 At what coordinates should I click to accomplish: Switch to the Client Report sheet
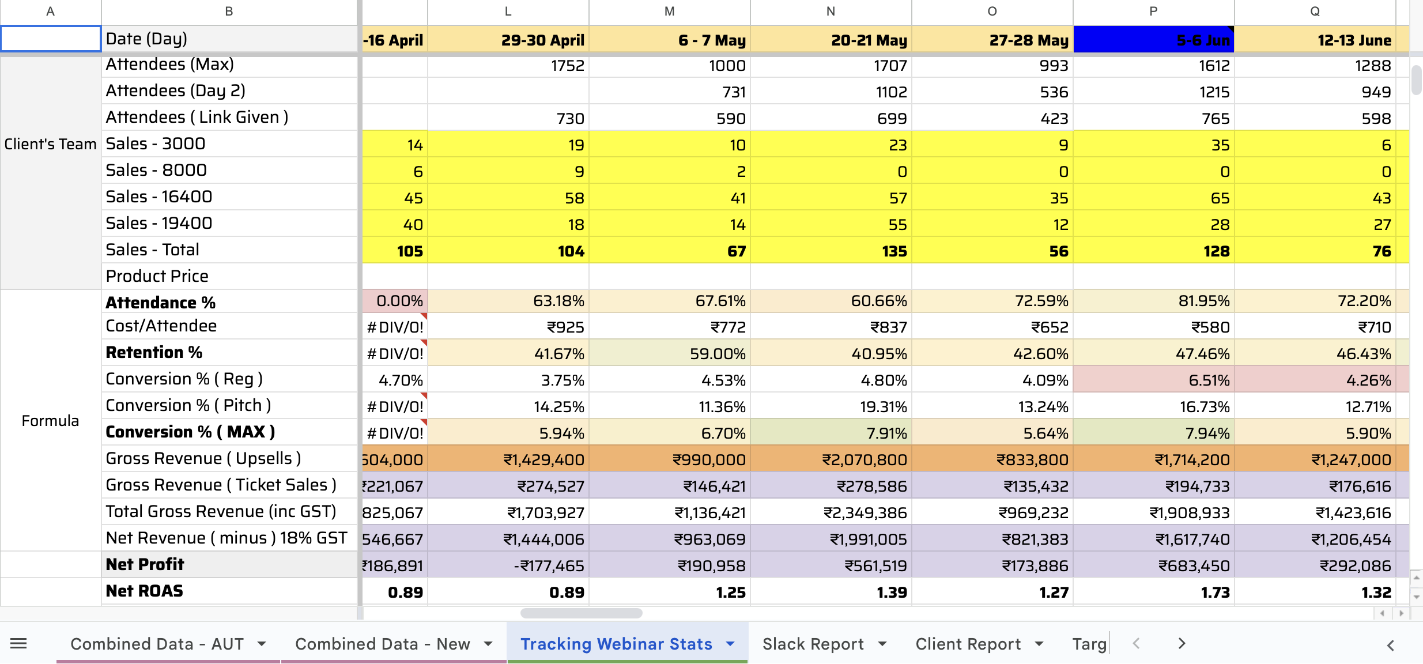pos(969,643)
